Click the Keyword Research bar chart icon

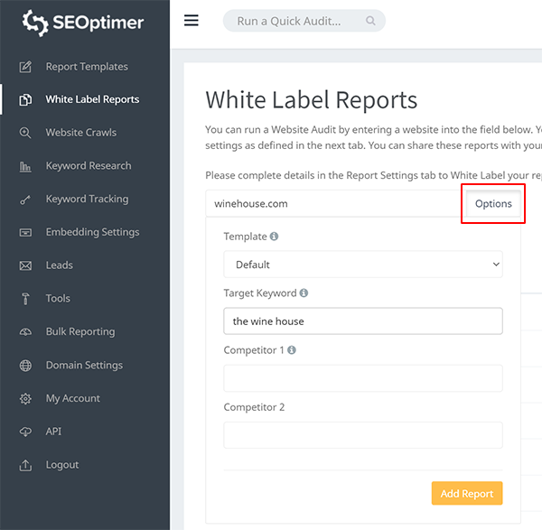click(25, 166)
